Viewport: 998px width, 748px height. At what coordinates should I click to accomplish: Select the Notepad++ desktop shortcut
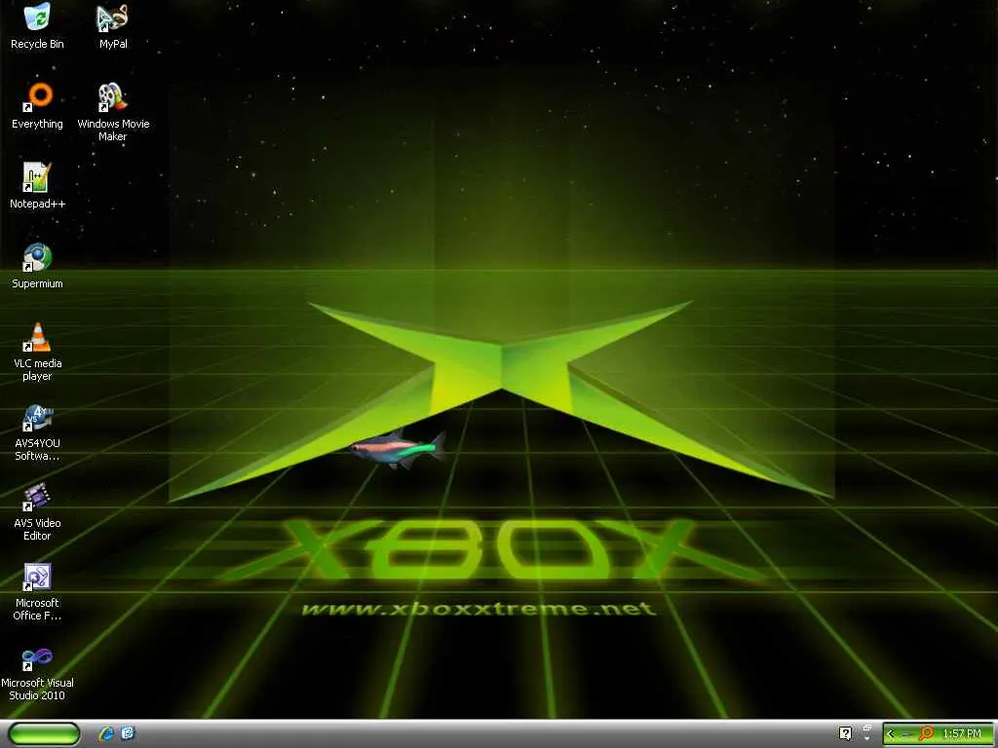[37, 186]
